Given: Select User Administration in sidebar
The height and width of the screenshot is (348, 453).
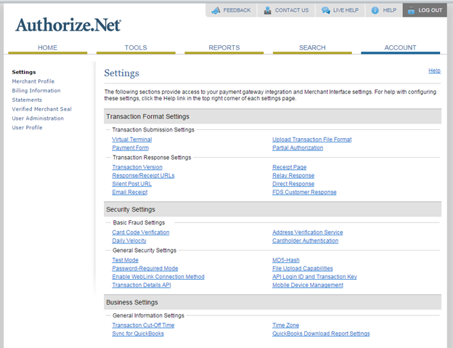Looking at the screenshot, I should click(38, 118).
